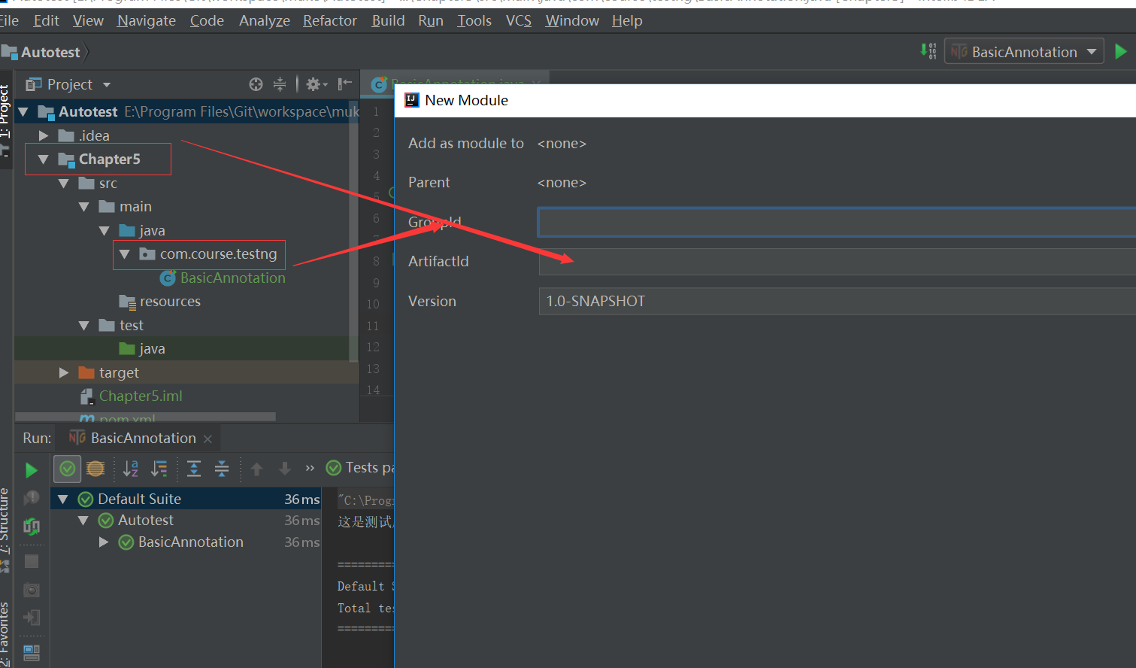Click the expand all icon in Run toolbar
Screen dimensions: 1136x668
[194, 469]
